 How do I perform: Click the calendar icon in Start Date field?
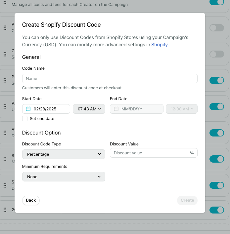[x=28, y=109]
